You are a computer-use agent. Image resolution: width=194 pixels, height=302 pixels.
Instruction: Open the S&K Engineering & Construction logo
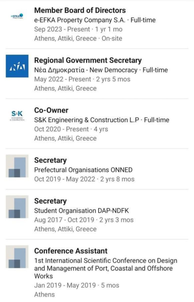tap(17, 116)
